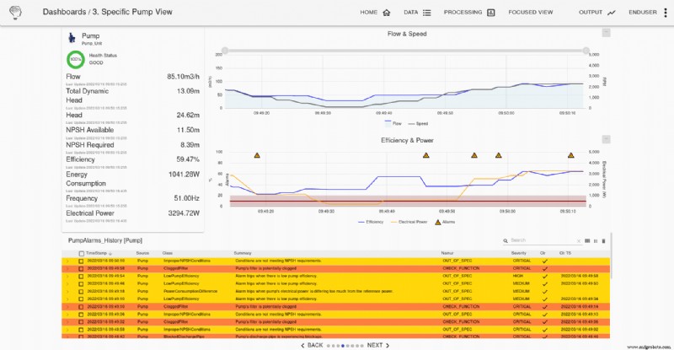Viewport: 674px width, 350px height.
Task: Clear the alarm search field with X
Action: [579, 240]
